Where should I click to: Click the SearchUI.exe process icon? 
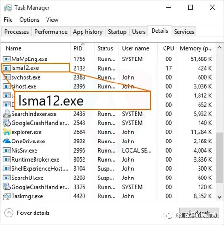[7, 178]
